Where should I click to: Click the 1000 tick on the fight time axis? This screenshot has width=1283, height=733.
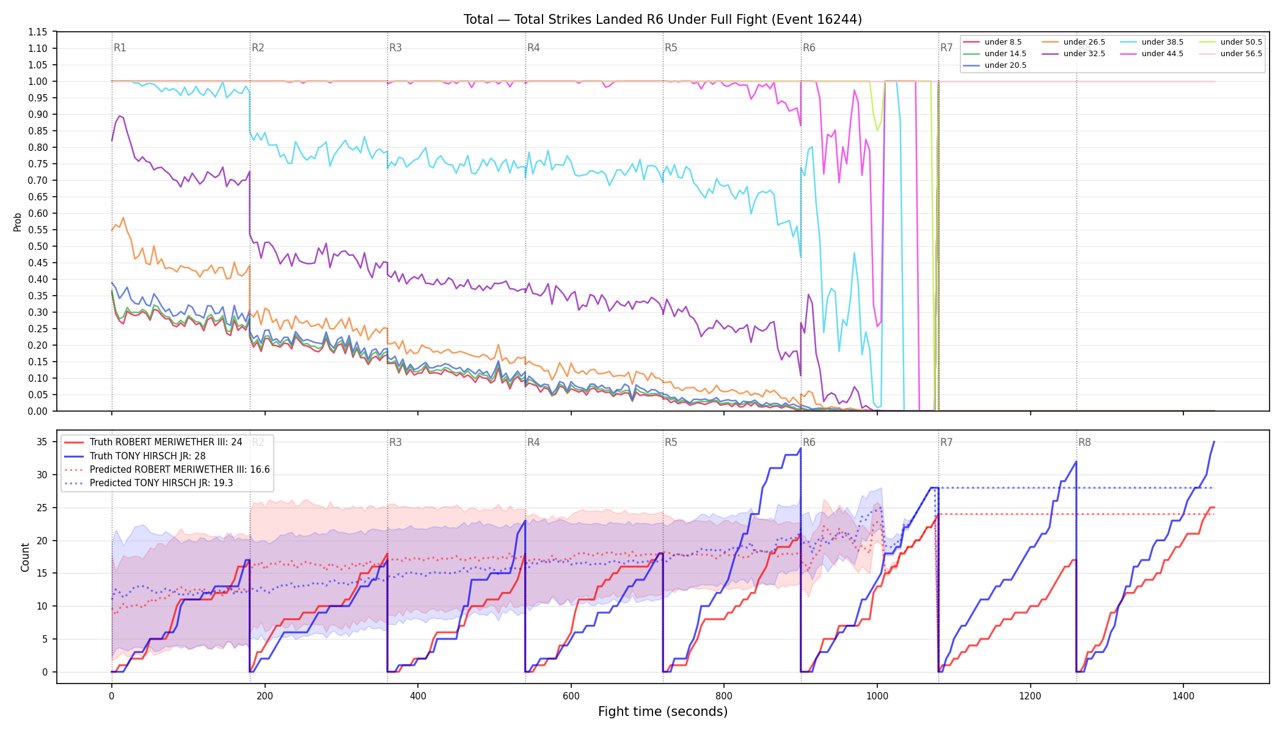click(877, 696)
